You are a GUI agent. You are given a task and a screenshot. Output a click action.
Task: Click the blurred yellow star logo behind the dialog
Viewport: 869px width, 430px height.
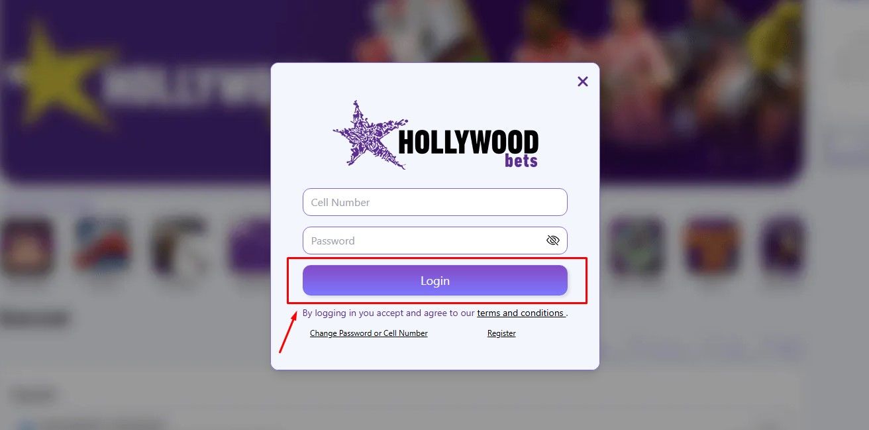pyautogui.click(x=58, y=75)
